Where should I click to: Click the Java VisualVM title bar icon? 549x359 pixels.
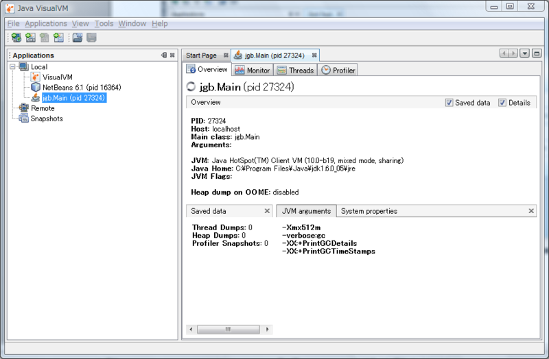10,8
